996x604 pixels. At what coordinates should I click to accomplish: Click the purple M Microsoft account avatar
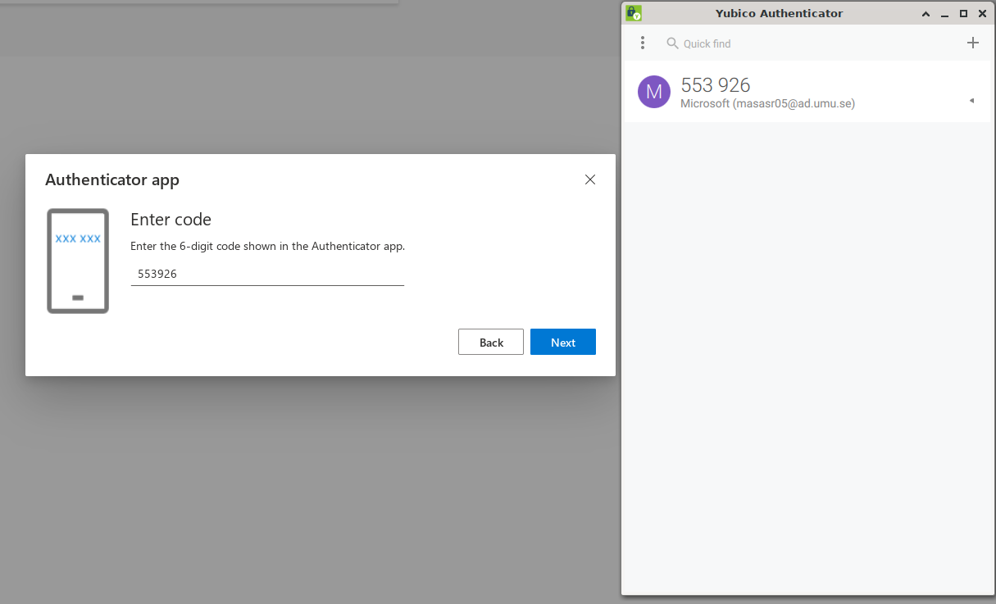[x=654, y=92]
